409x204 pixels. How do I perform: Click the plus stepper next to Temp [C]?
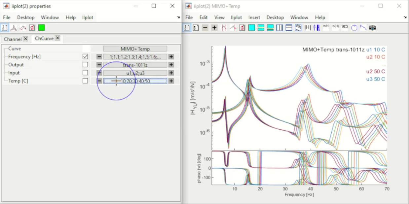click(x=171, y=81)
